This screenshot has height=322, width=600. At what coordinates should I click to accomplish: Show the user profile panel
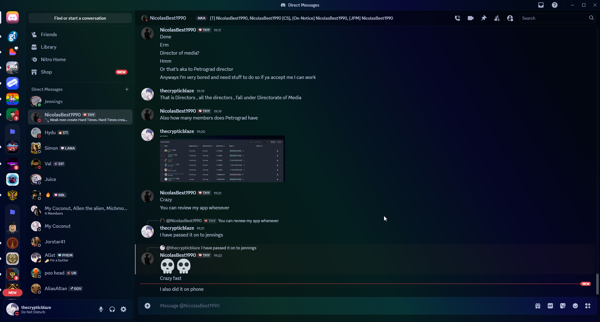click(x=510, y=18)
